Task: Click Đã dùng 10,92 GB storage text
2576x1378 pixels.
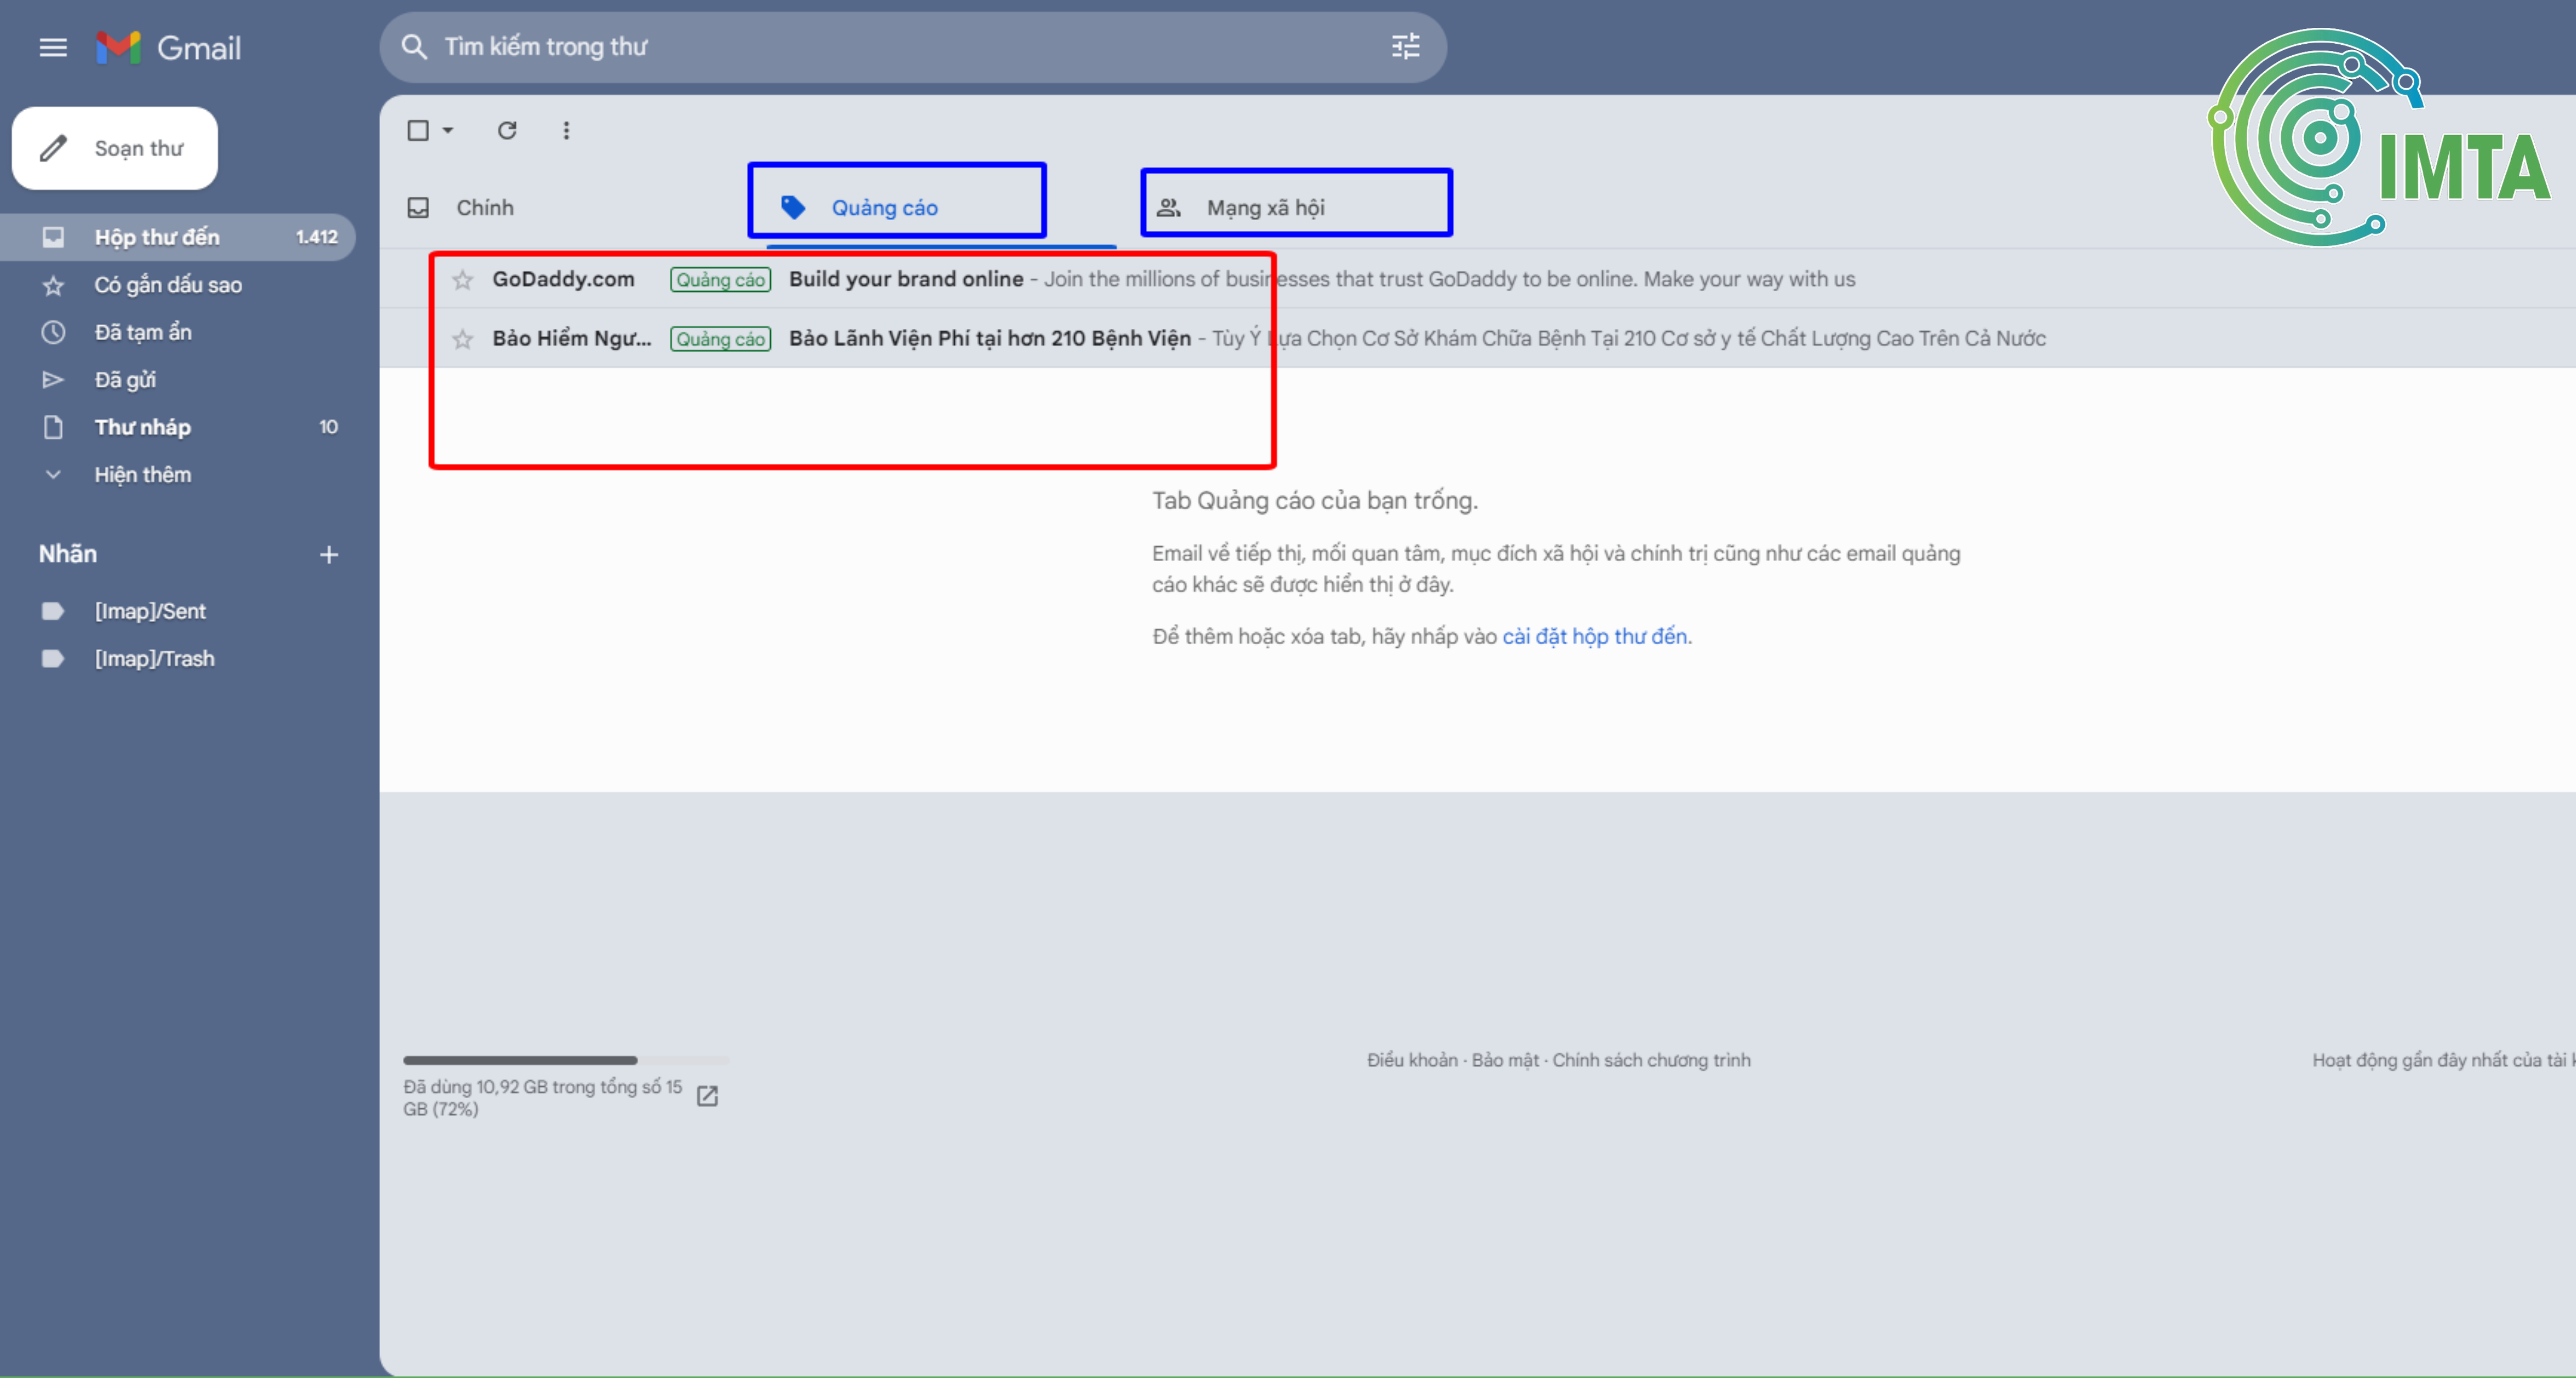Action: click(x=542, y=1097)
